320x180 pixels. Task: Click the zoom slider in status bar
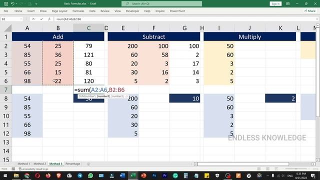click(296, 169)
